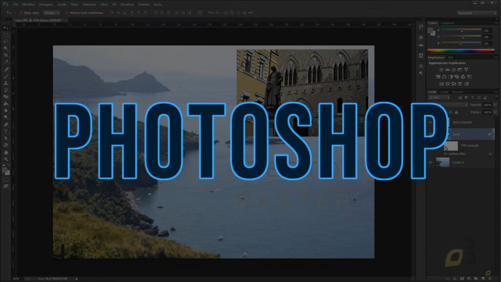Select the TESTO RASTER layer row
The height and width of the screenshot is (282, 501).
click(x=461, y=122)
